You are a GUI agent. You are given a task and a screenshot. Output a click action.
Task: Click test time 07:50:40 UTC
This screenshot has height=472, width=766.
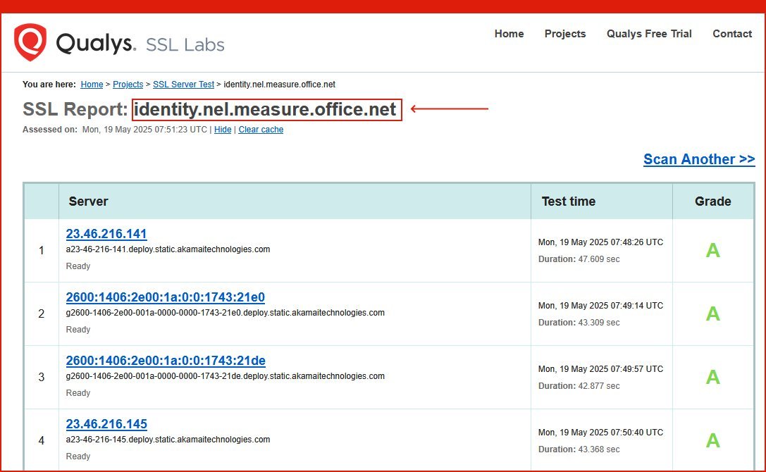click(x=601, y=433)
